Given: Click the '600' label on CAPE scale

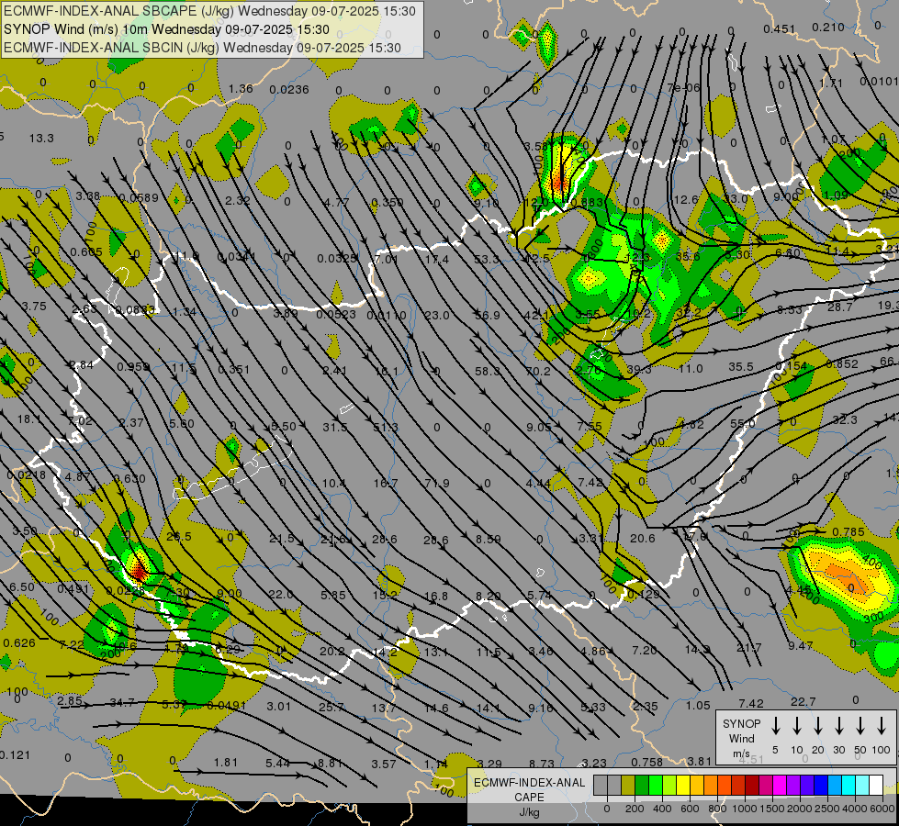Looking at the screenshot, I should pyautogui.click(x=690, y=809).
